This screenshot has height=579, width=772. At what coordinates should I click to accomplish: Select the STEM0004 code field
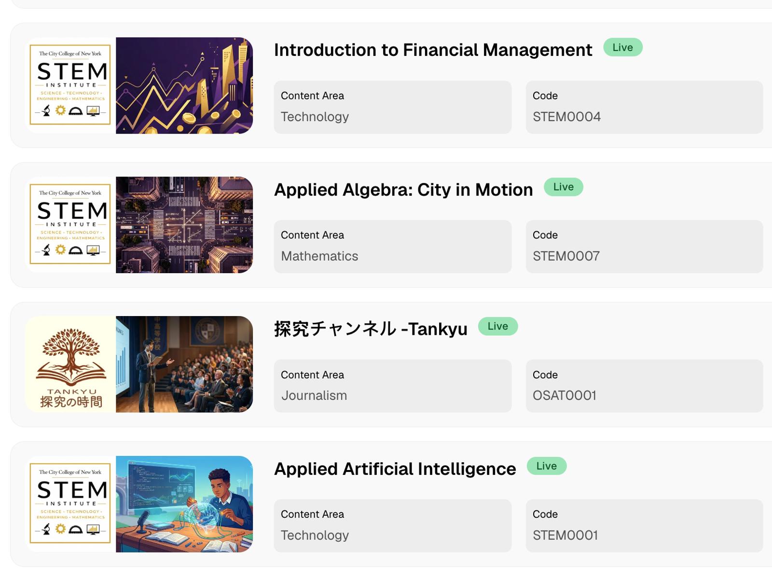(644, 107)
